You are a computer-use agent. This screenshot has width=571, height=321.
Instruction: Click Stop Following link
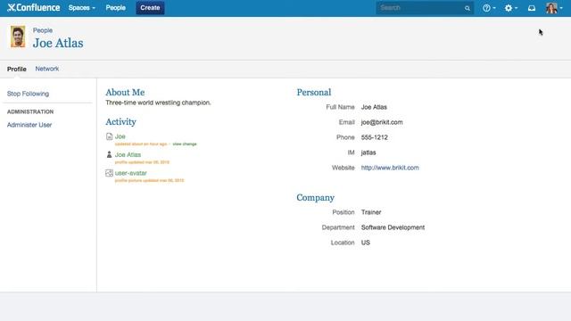(28, 94)
